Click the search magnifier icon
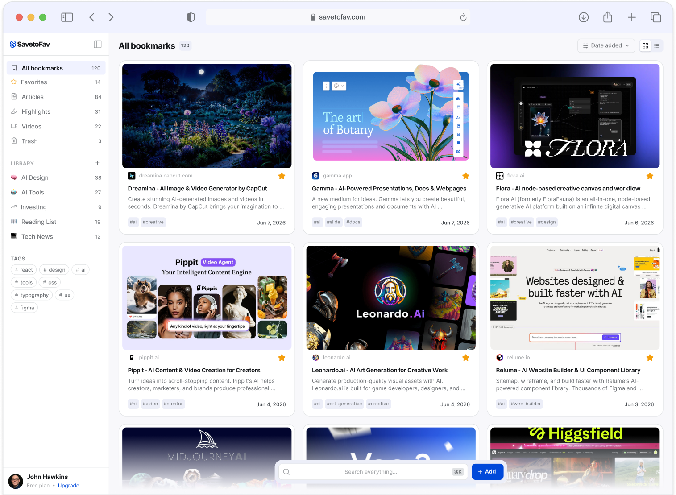This screenshot has width=676, height=495. [x=286, y=472]
